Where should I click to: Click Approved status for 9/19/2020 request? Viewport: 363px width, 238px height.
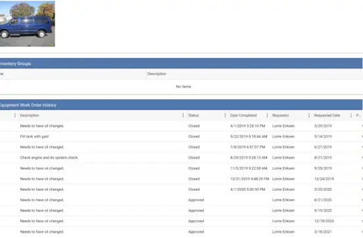pos(196,210)
